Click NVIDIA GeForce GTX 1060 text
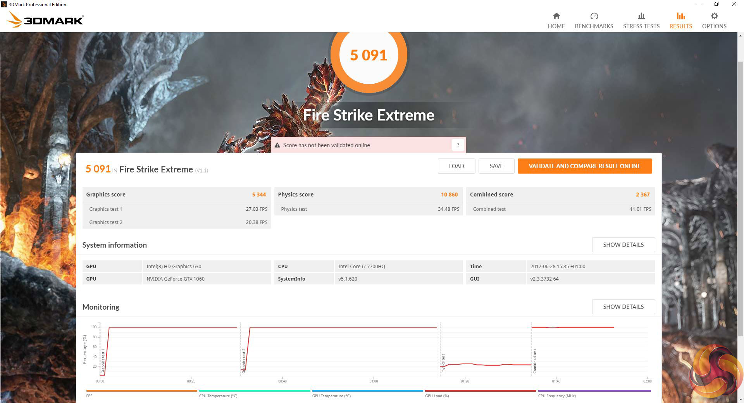 pos(175,279)
